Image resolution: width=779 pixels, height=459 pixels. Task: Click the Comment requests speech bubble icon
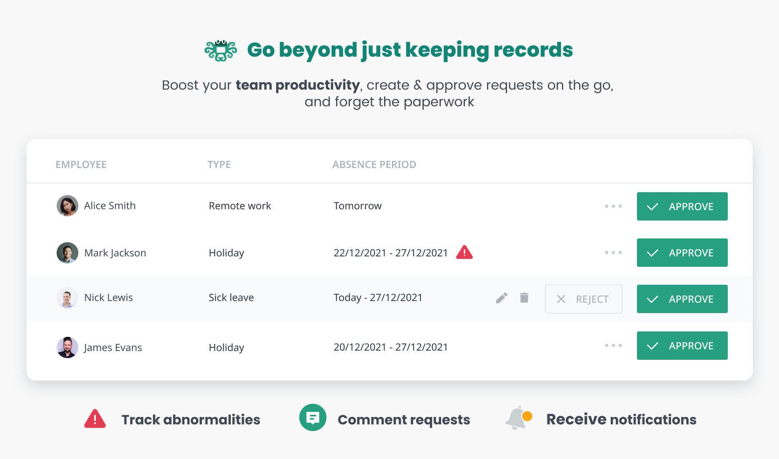coord(312,417)
